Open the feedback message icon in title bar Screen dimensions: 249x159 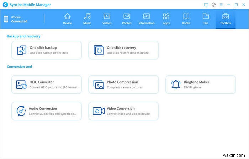(206, 5)
